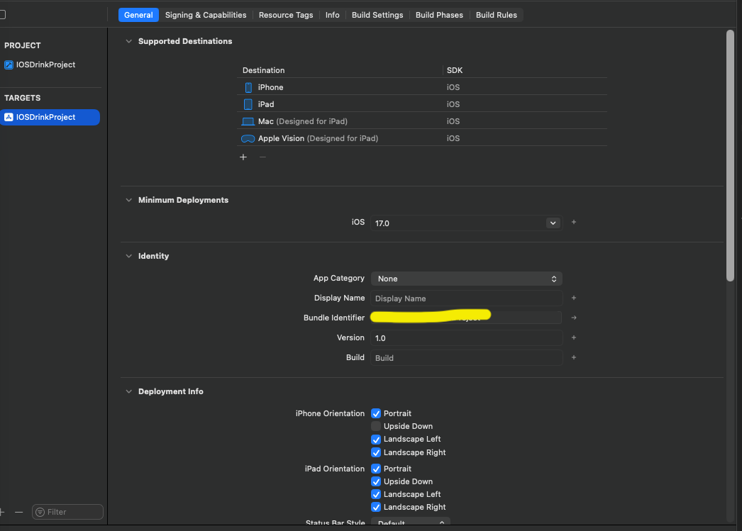This screenshot has height=531, width=742.
Task: Toggle iPhone Landscape Right checkbox
Action: [376, 452]
